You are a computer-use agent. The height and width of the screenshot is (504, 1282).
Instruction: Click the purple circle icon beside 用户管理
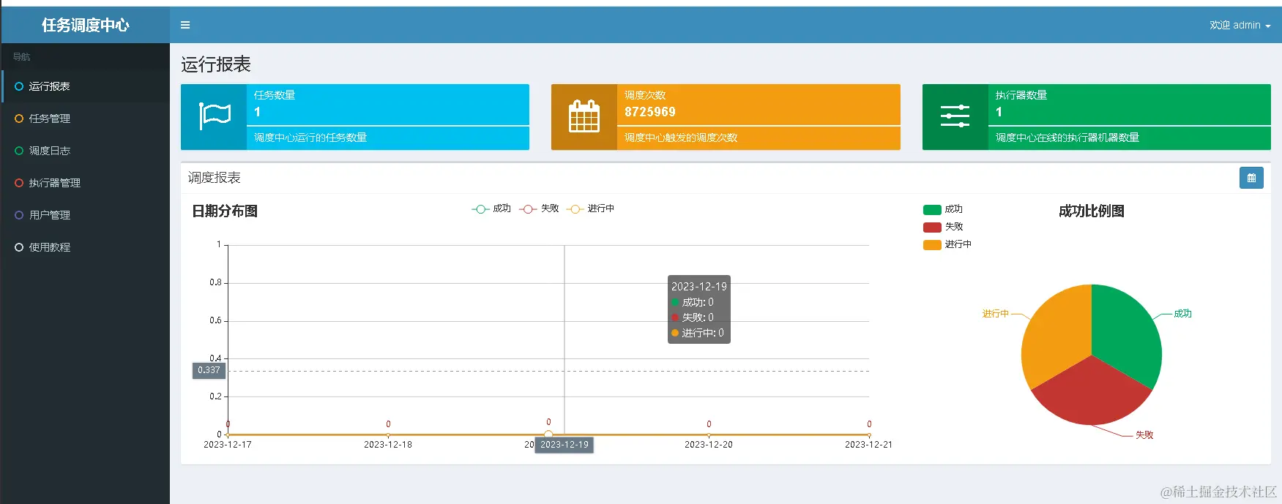19,215
